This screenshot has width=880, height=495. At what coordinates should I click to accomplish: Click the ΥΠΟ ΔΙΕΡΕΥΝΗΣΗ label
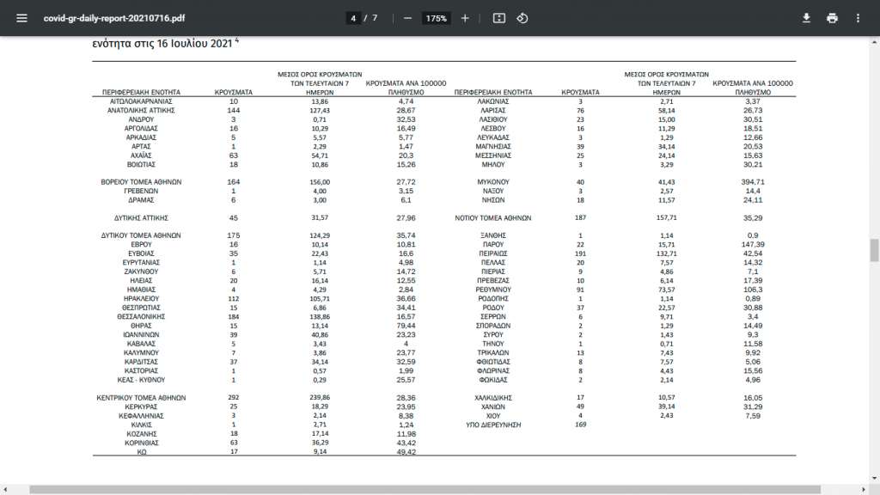tap(492, 425)
